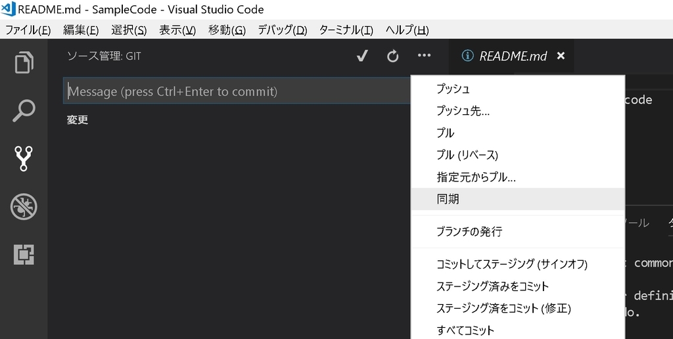Open the 編集(E) menu
This screenshot has height=339, width=673.
pos(81,30)
